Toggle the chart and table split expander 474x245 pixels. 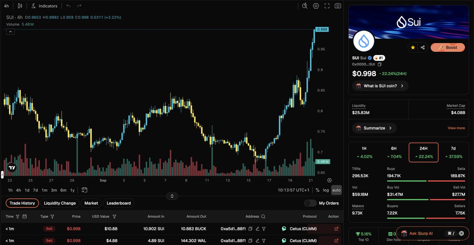coord(172,196)
